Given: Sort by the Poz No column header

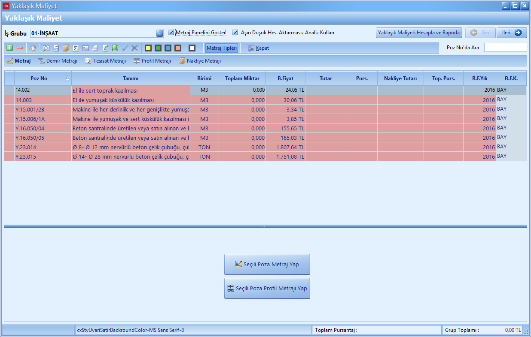Looking at the screenshot, I should pyautogui.click(x=39, y=78).
